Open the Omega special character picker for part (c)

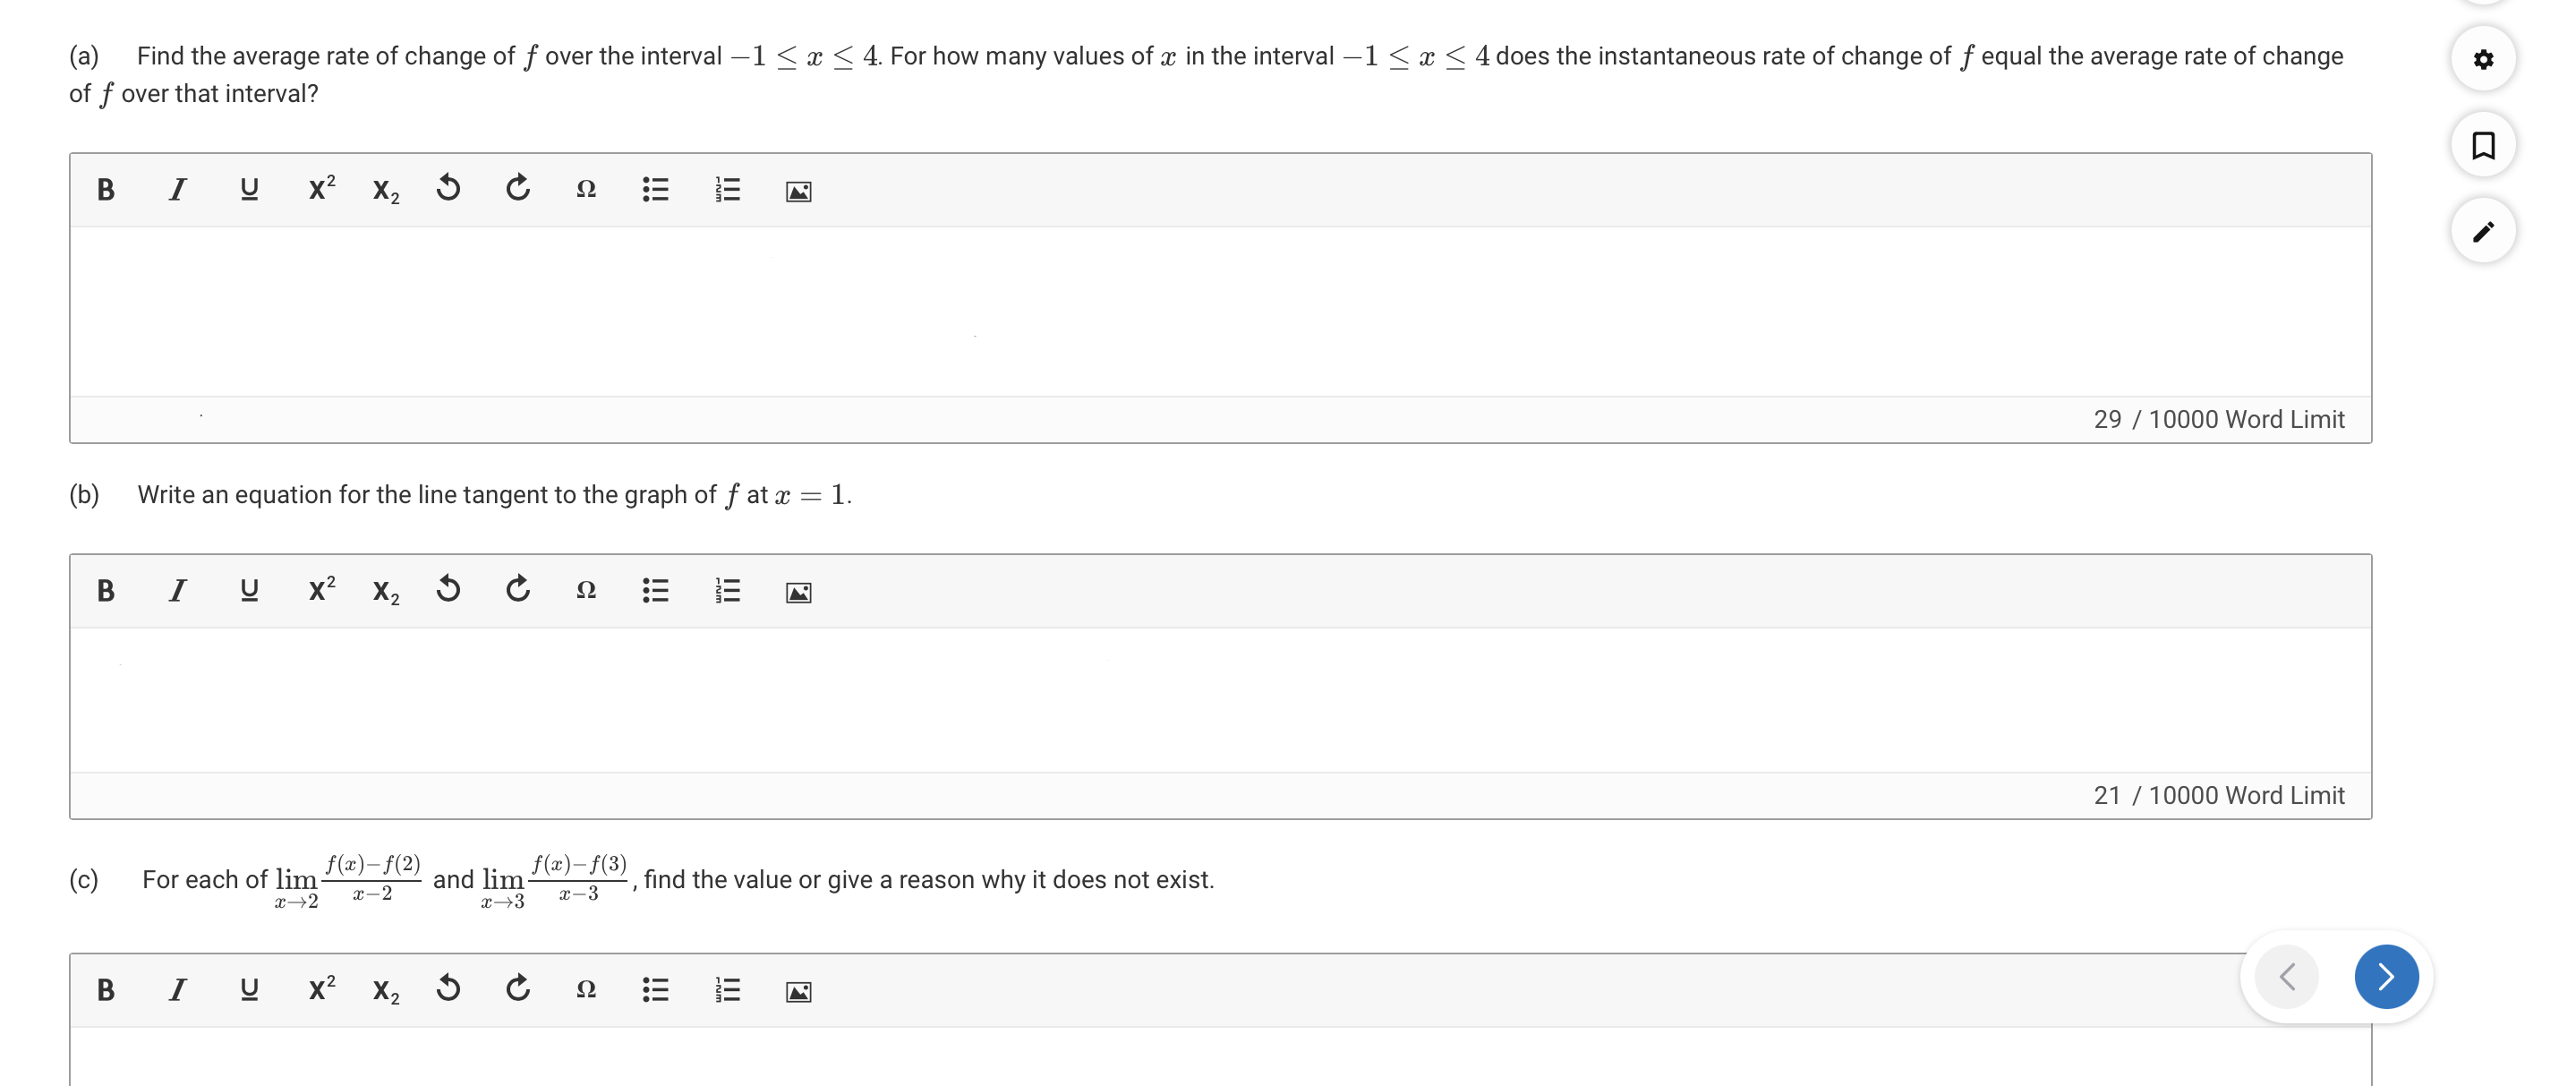coord(586,989)
